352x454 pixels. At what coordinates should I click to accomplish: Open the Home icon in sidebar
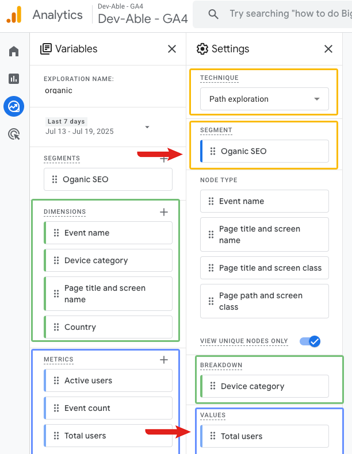[14, 52]
